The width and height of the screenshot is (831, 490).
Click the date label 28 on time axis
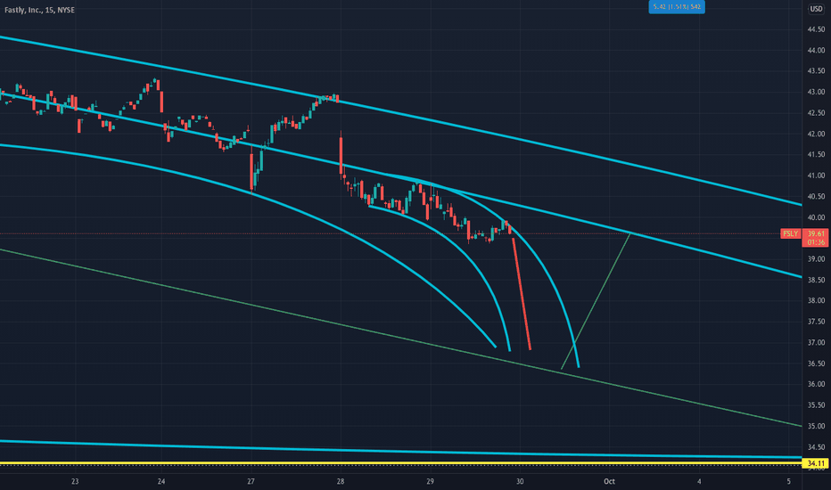341,481
